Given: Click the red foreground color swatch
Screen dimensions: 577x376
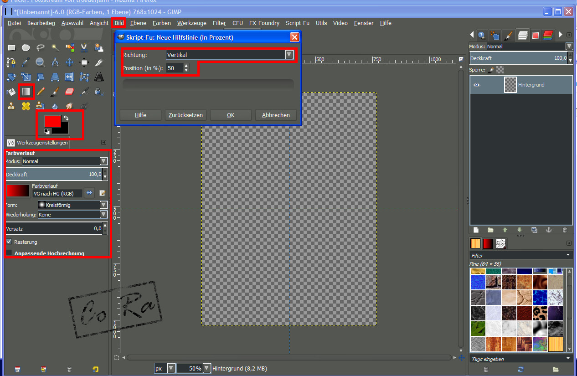Looking at the screenshot, I should 52,122.
